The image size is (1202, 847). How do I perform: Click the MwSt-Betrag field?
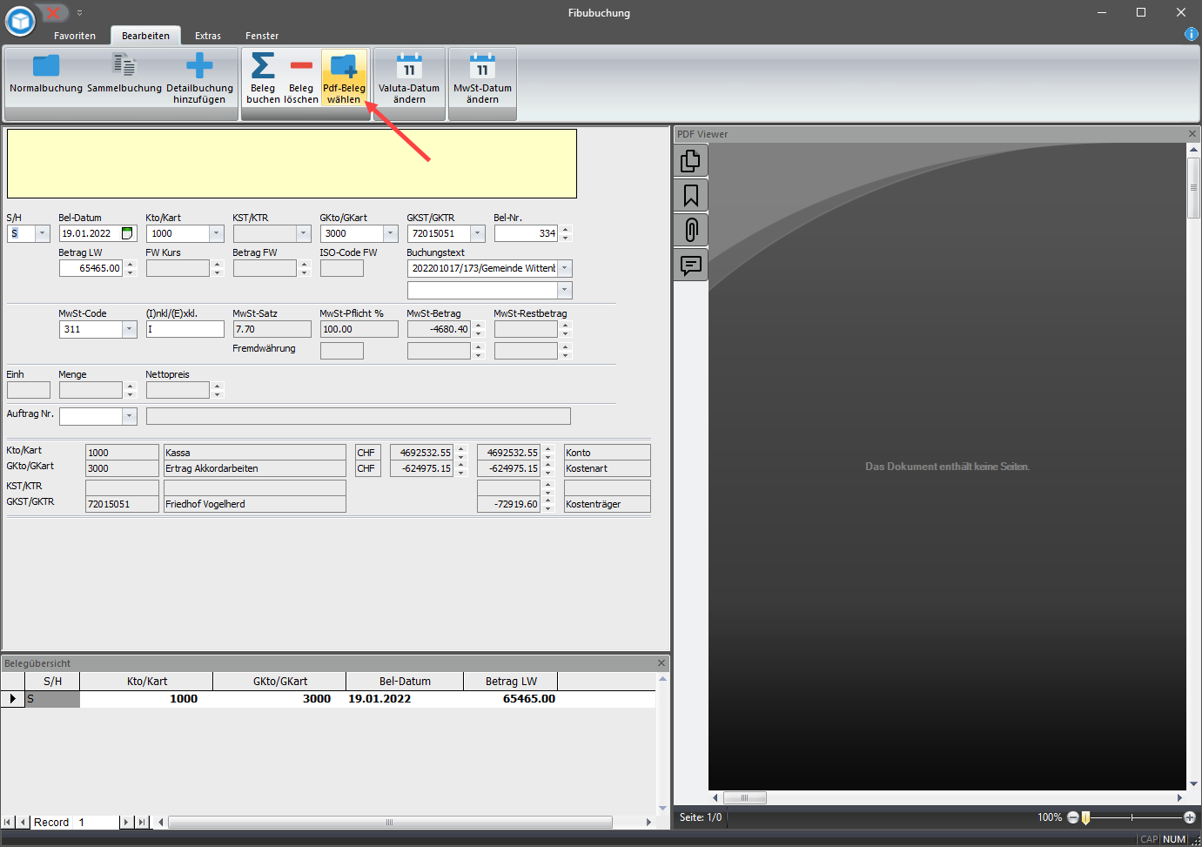[x=440, y=329]
